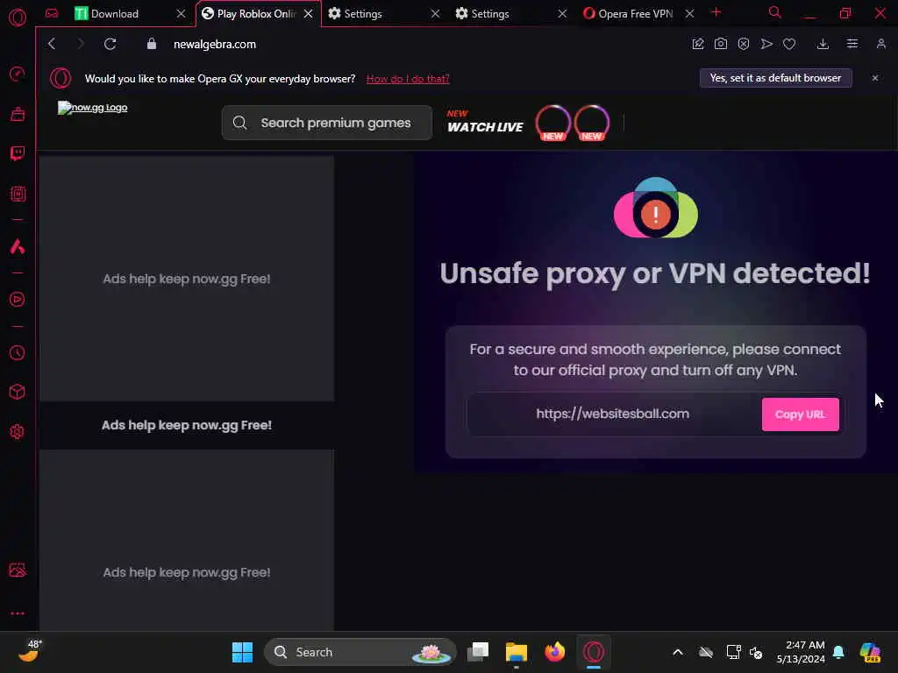Viewport: 898px width, 673px height.
Task: Open the Copilot icon in the taskbar
Action: click(x=870, y=652)
